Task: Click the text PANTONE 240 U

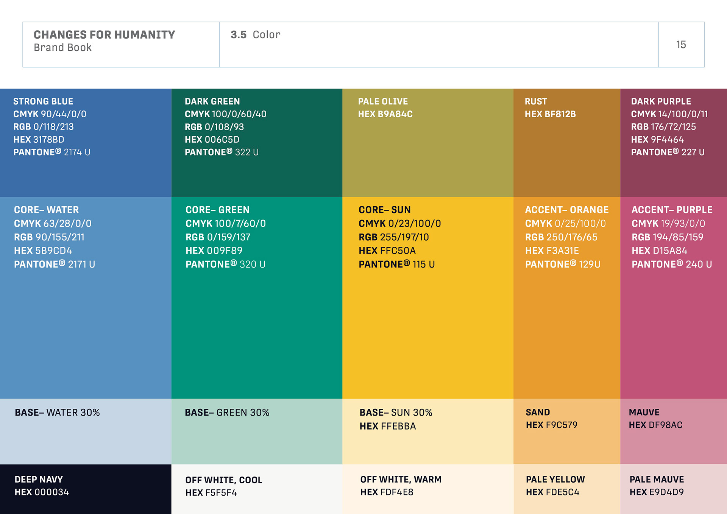Action: [672, 265]
